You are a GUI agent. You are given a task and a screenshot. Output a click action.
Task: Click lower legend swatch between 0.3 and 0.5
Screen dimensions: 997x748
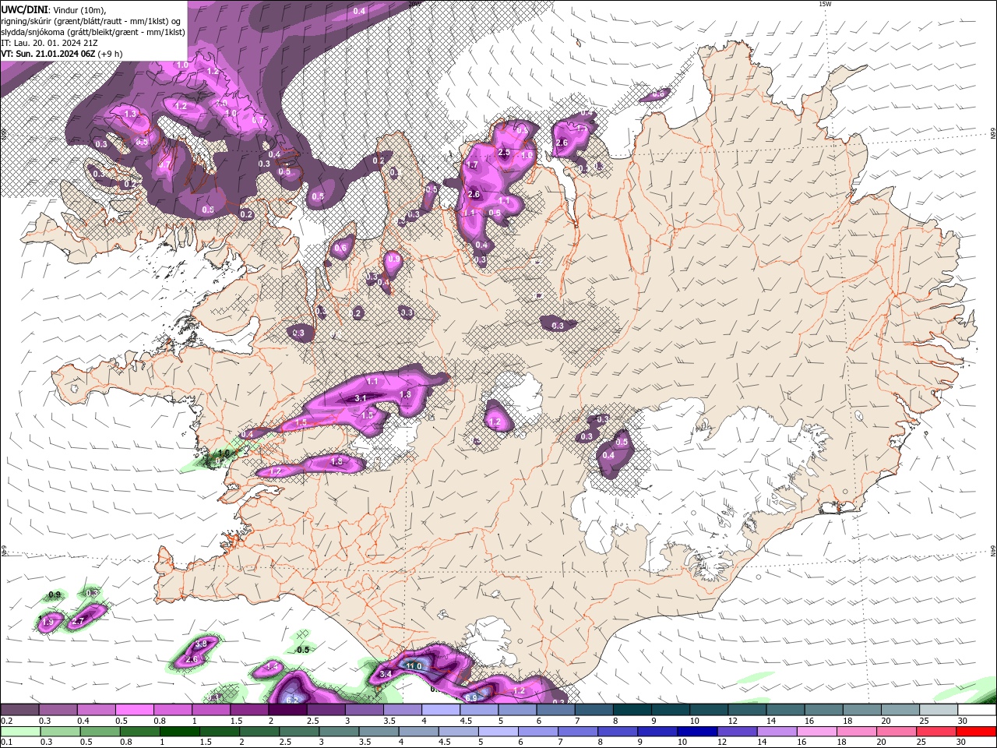click(60, 732)
